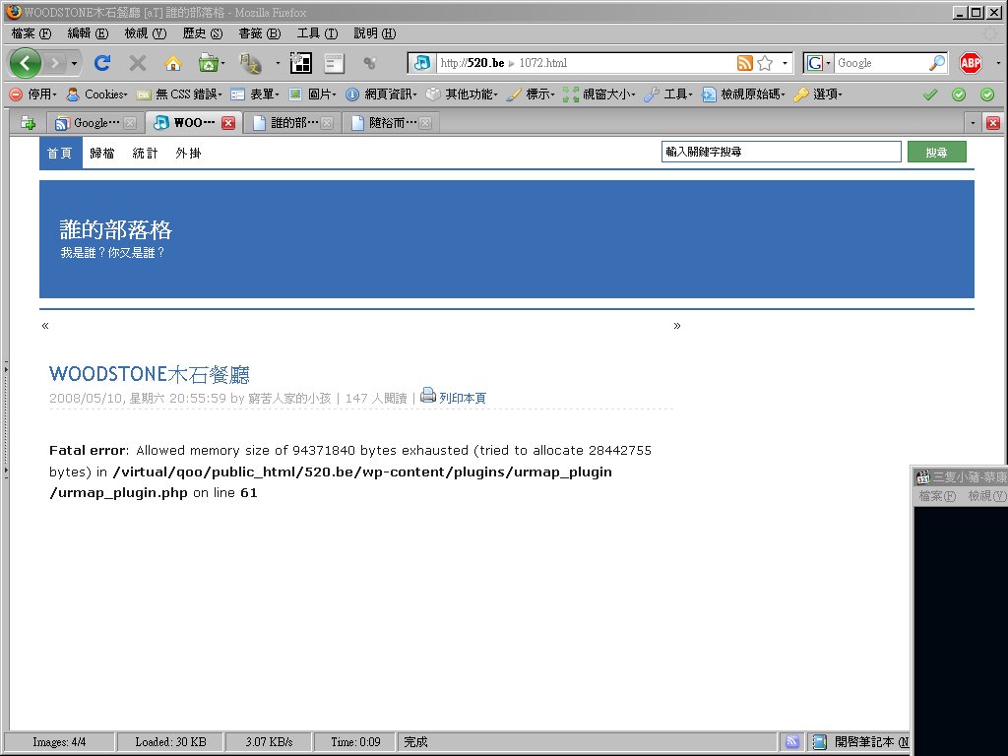Open the WOODSTONE木石餐廳 post title link
This screenshot has height=756, width=1008.
(x=150, y=374)
